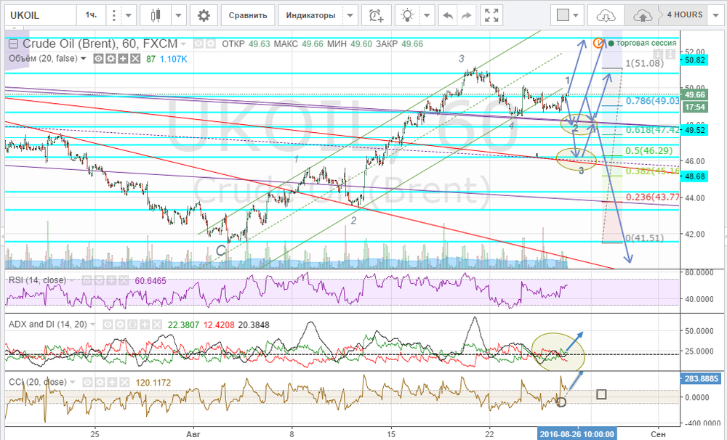Open the Индикаторы favorites dropdown arrow
The image size is (727, 440).
pos(350,15)
